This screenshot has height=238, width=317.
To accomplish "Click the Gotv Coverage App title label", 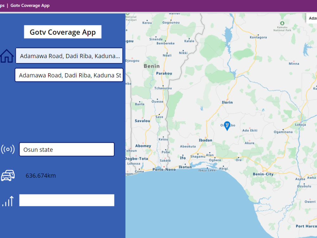I will point(63,32).
